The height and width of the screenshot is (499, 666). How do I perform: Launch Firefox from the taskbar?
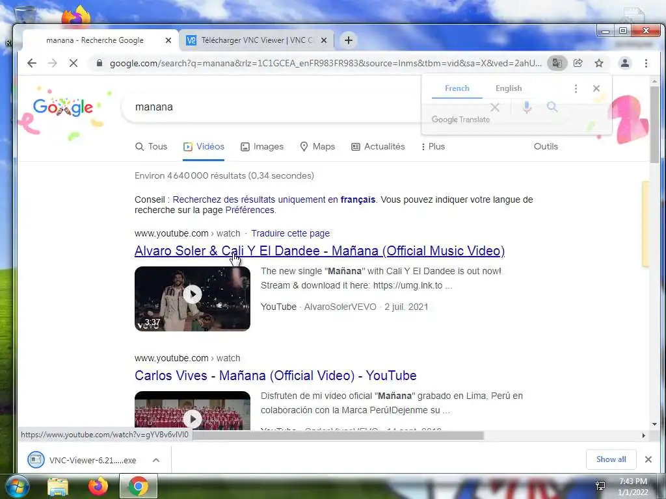(98, 487)
